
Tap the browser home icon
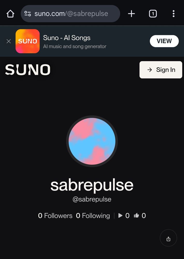[x=10, y=14]
